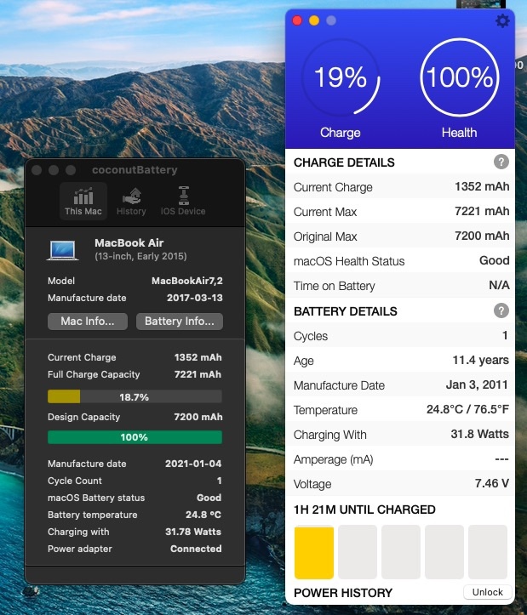Close the coconutBattery window
The image size is (527, 615).
pos(37,170)
